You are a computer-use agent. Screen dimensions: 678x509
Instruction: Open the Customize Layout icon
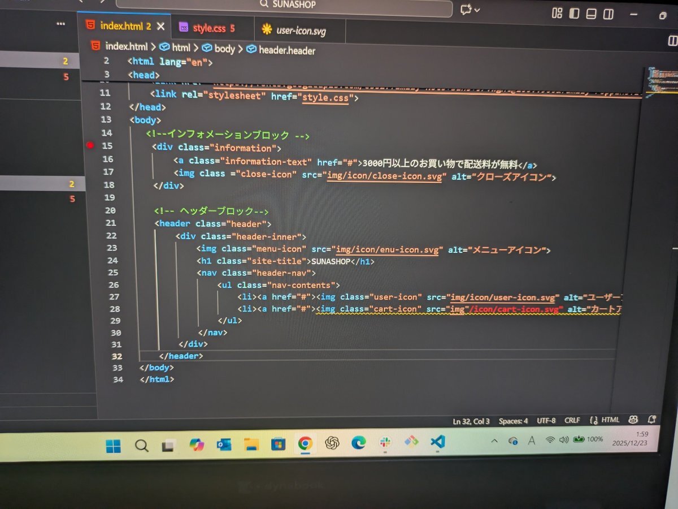[x=557, y=14]
